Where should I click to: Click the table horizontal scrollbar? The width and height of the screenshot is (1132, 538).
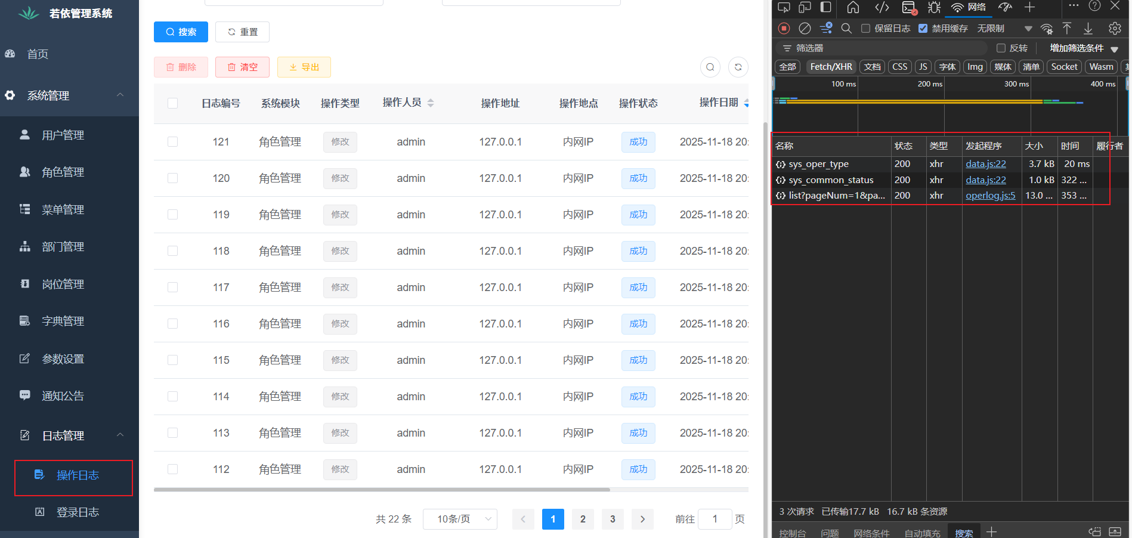tap(382, 490)
